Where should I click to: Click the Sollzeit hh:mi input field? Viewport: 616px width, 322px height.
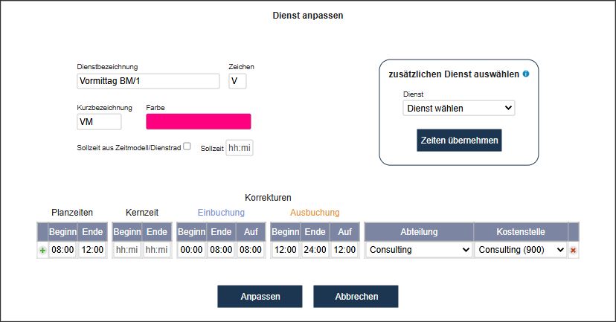(240, 148)
